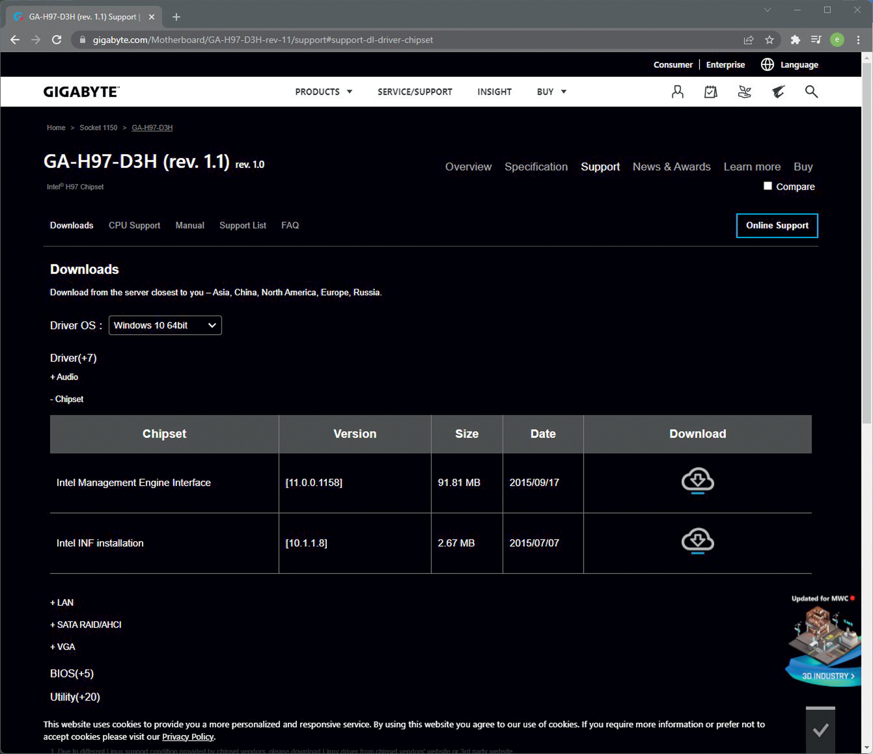
Task: Click the Intel INF installation download icon
Action: click(697, 541)
